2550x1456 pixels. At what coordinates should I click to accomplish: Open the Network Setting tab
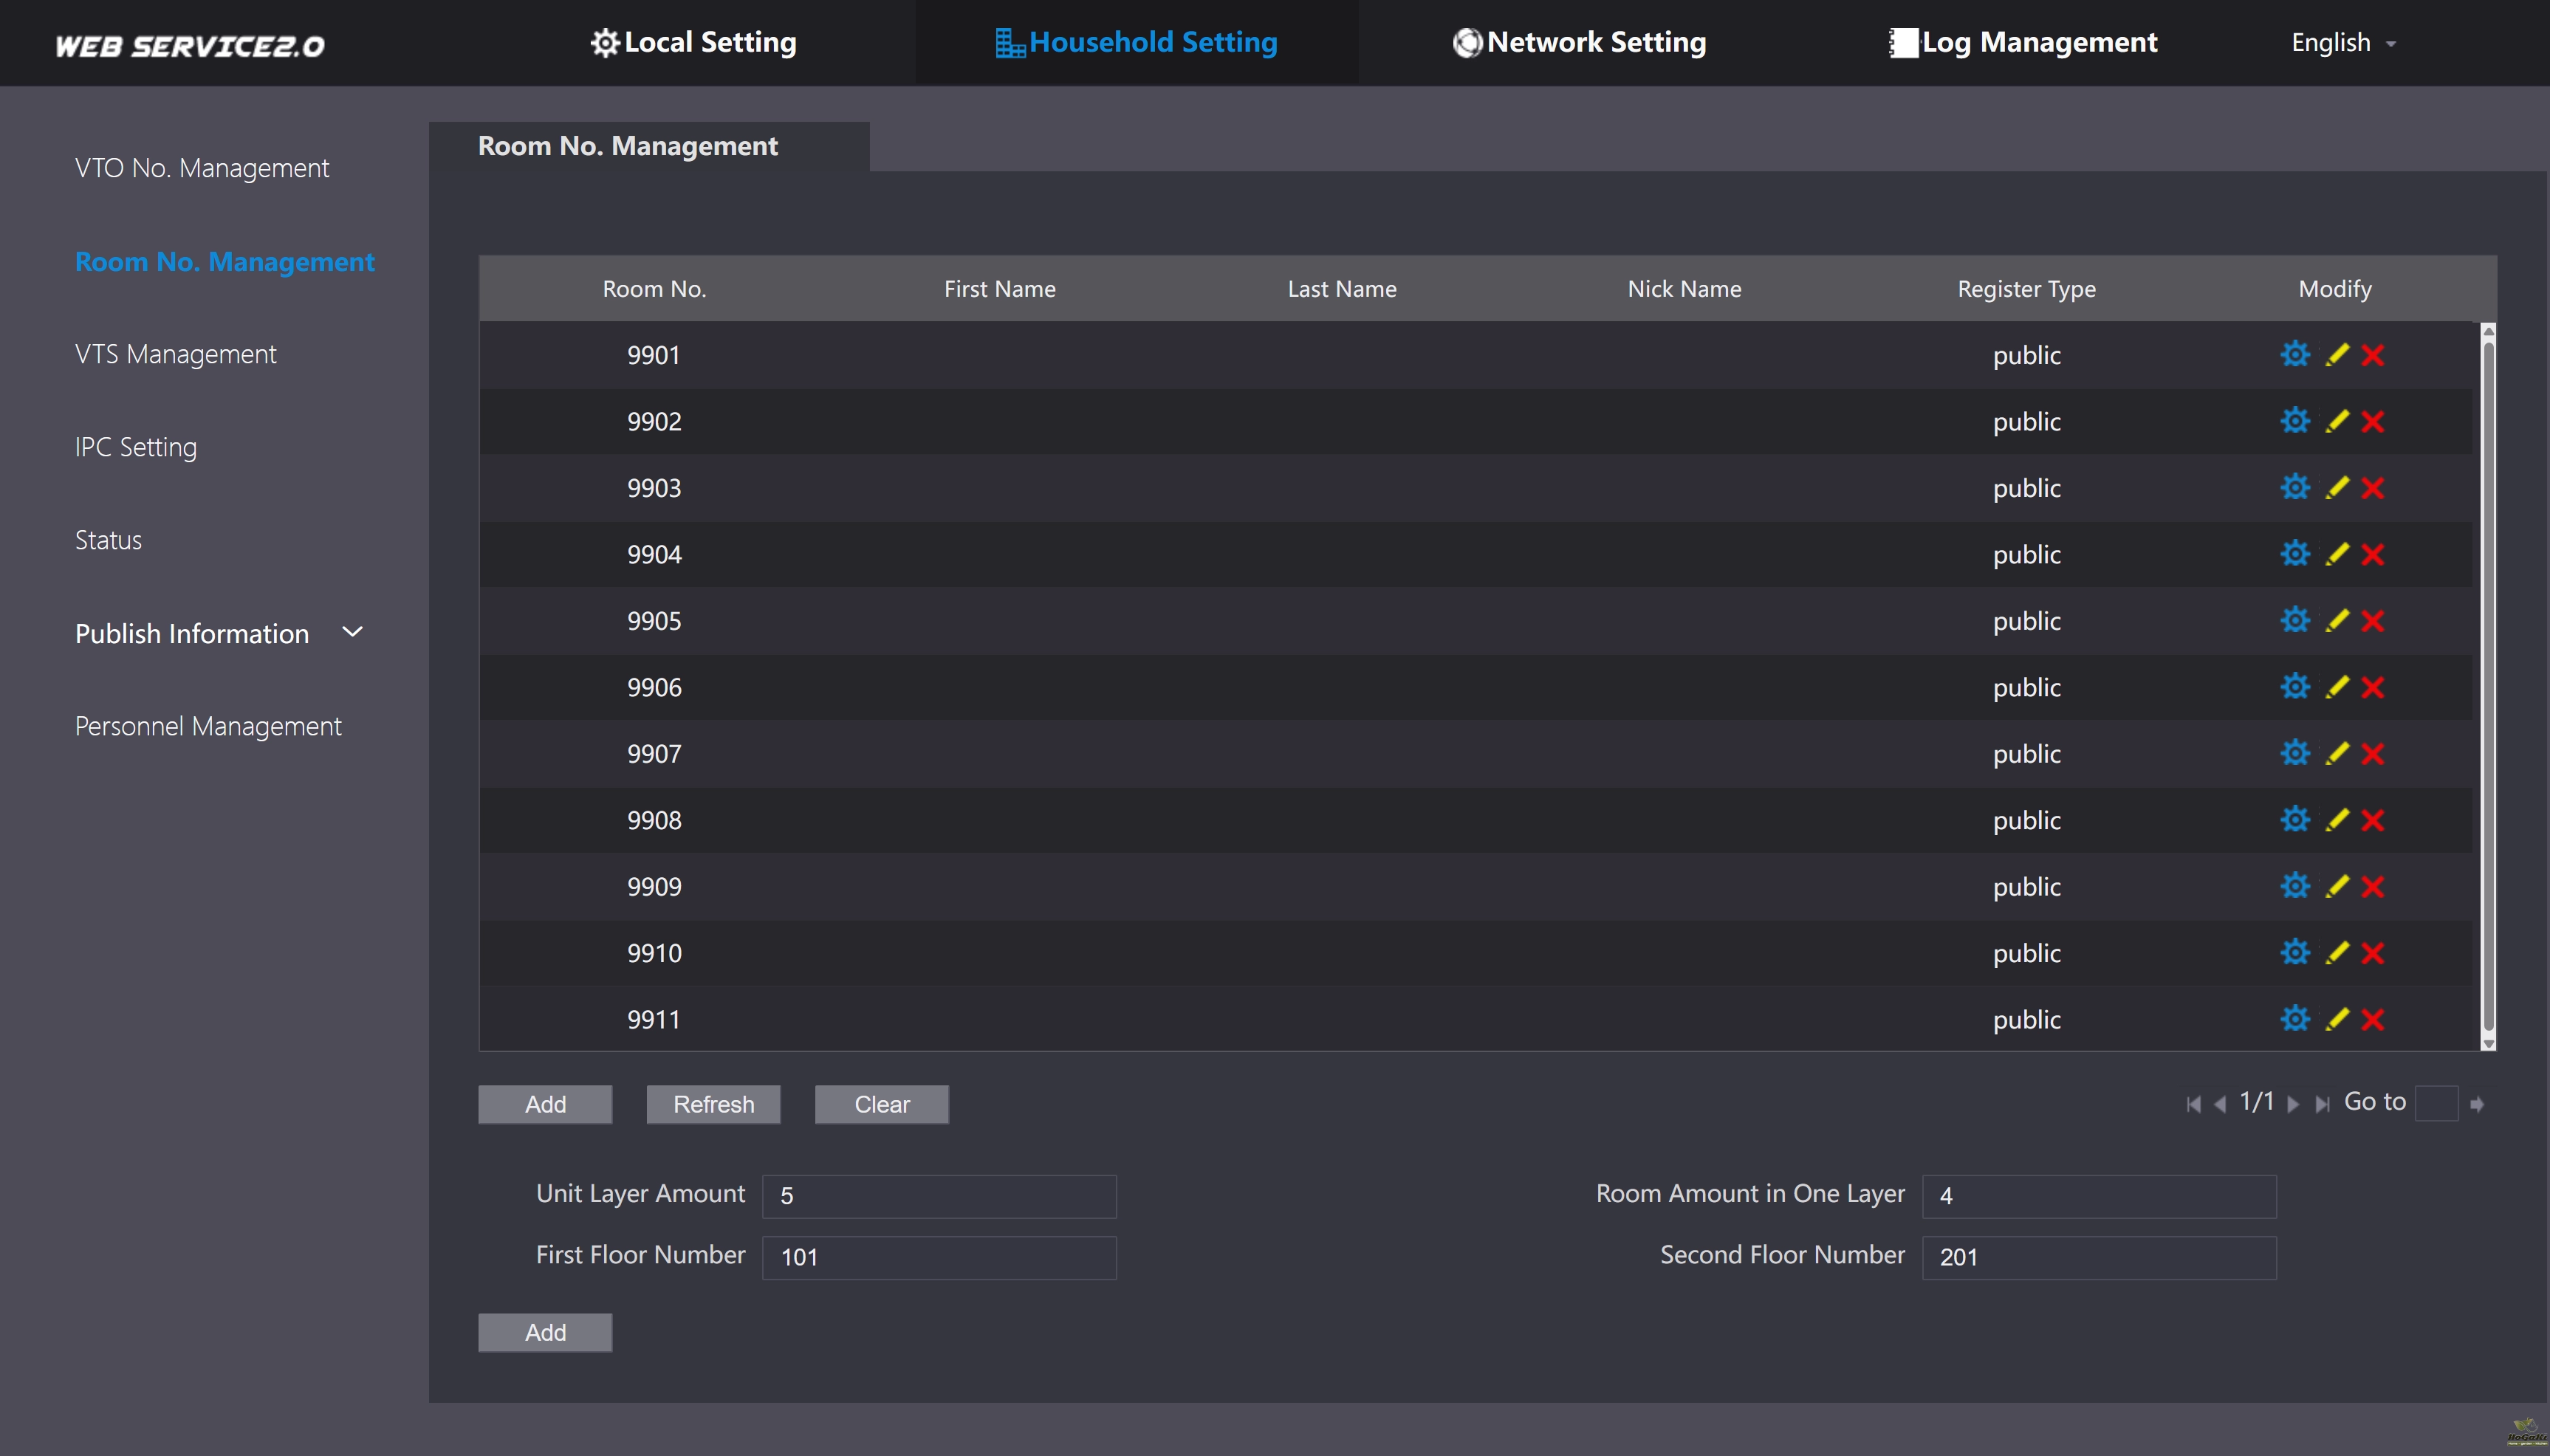click(1579, 42)
